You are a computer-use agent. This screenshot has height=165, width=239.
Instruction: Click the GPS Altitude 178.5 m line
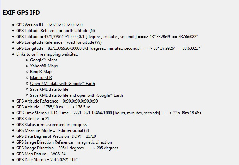53,107
